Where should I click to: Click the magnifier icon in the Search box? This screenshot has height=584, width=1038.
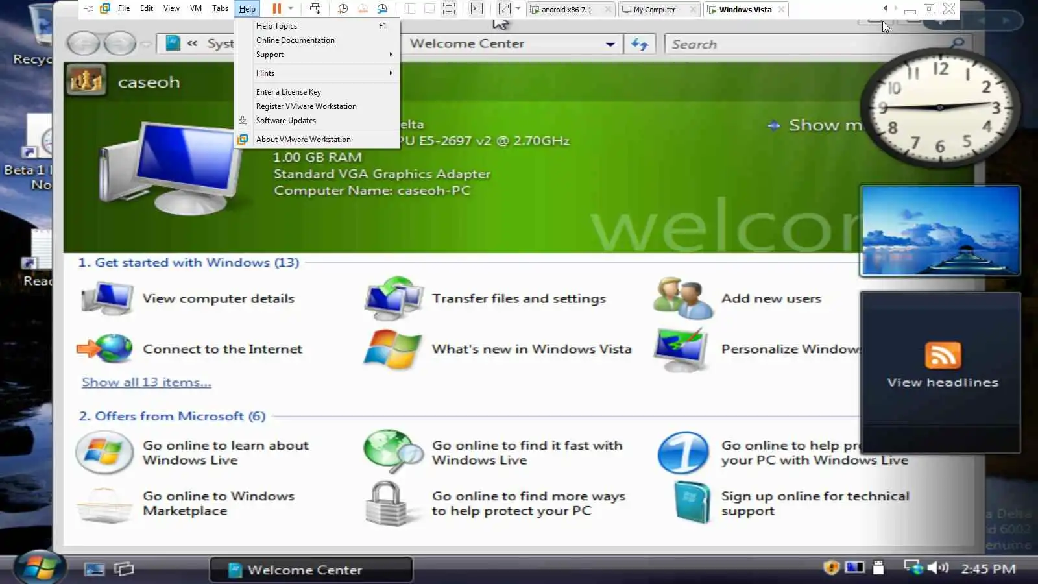pos(958,43)
